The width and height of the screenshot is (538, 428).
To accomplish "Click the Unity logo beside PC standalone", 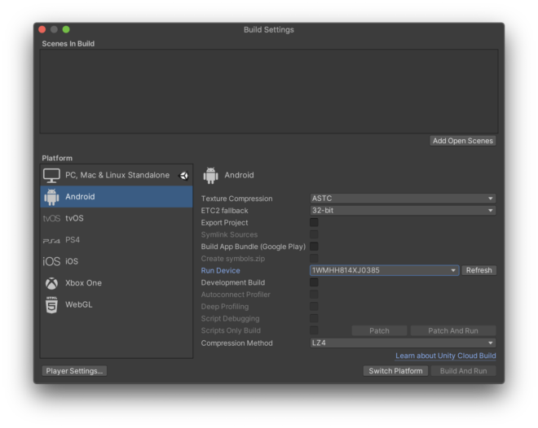I will pyautogui.click(x=183, y=175).
